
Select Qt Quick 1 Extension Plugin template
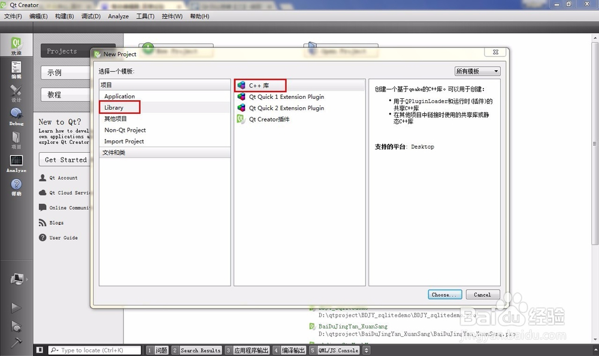(x=299, y=96)
